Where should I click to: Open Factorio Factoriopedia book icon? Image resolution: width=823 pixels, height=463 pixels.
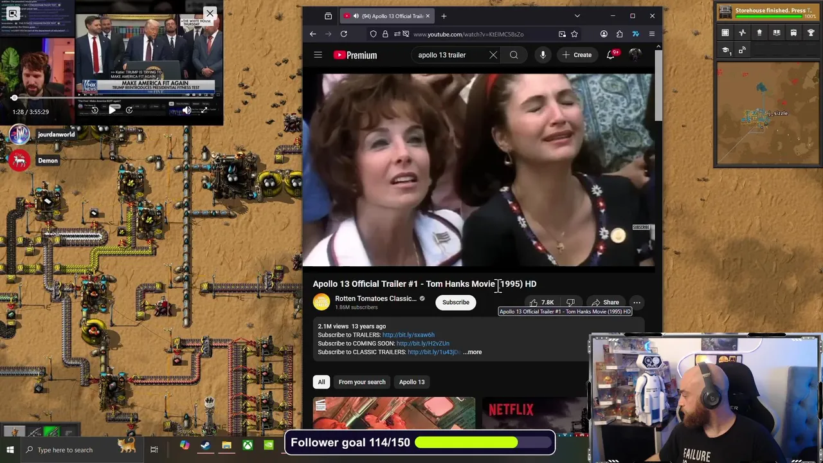point(776,33)
